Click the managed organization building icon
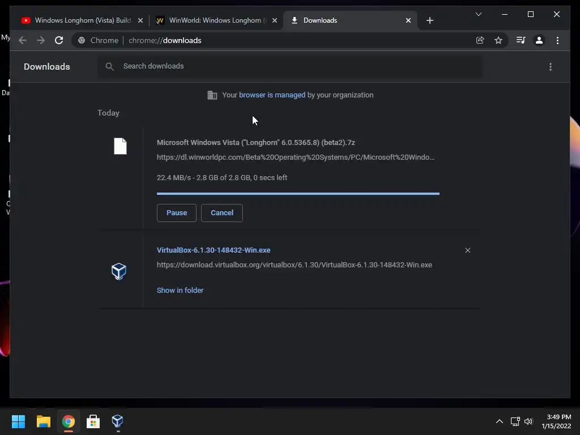This screenshot has width=580, height=435. (x=212, y=95)
